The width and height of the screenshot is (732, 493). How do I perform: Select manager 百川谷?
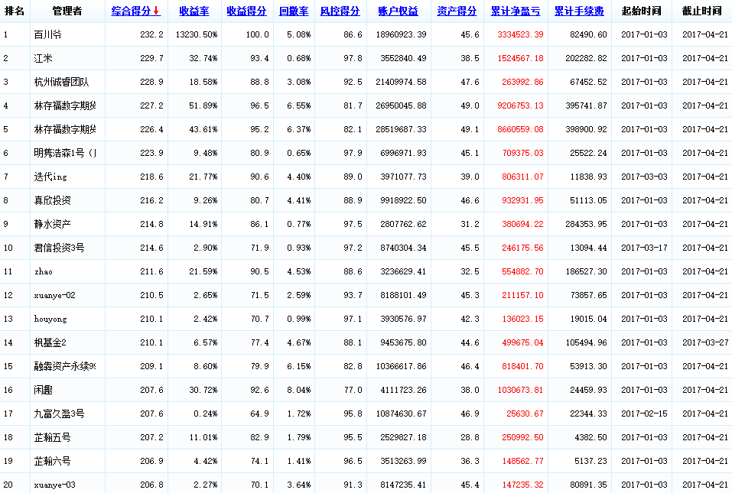(x=47, y=34)
